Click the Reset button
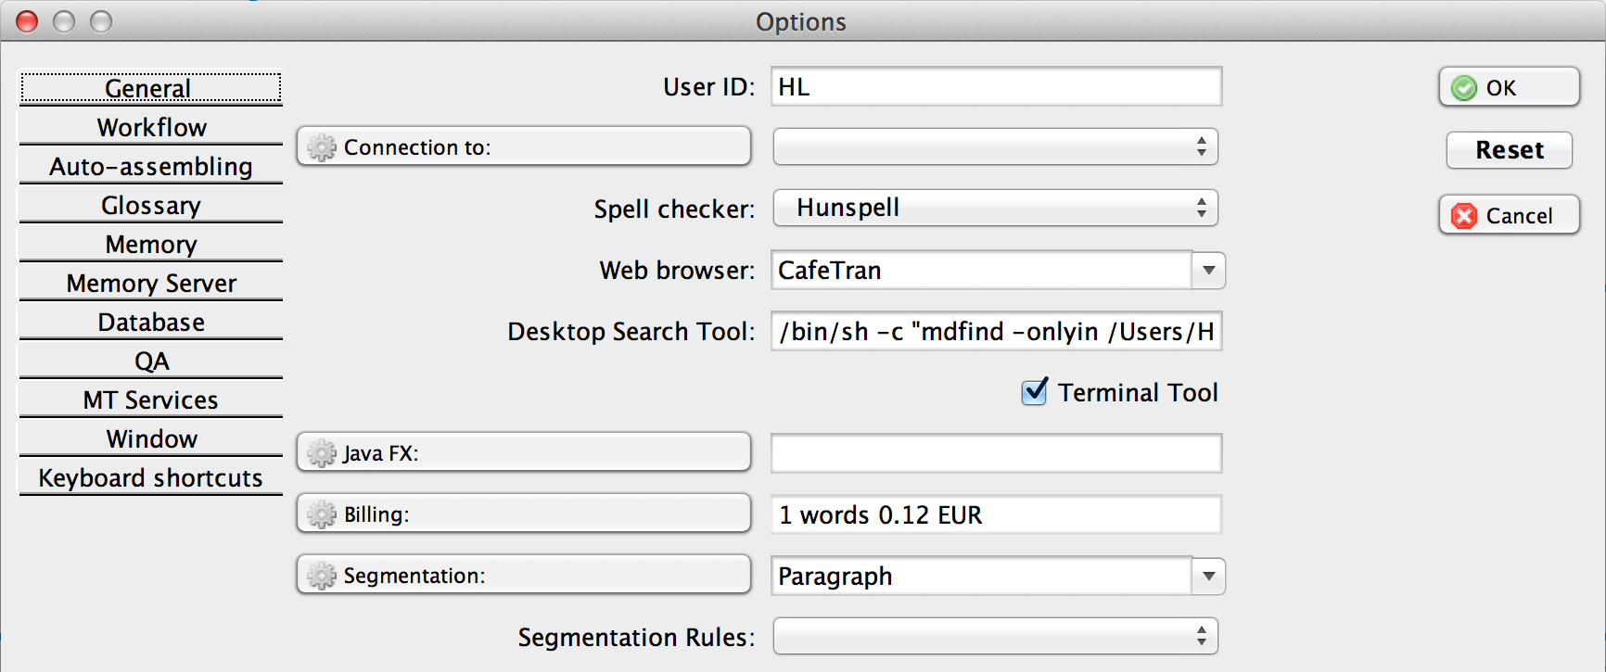 click(x=1509, y=150)
